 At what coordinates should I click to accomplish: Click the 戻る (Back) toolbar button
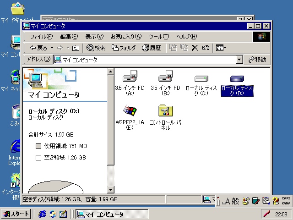point(38,48)
